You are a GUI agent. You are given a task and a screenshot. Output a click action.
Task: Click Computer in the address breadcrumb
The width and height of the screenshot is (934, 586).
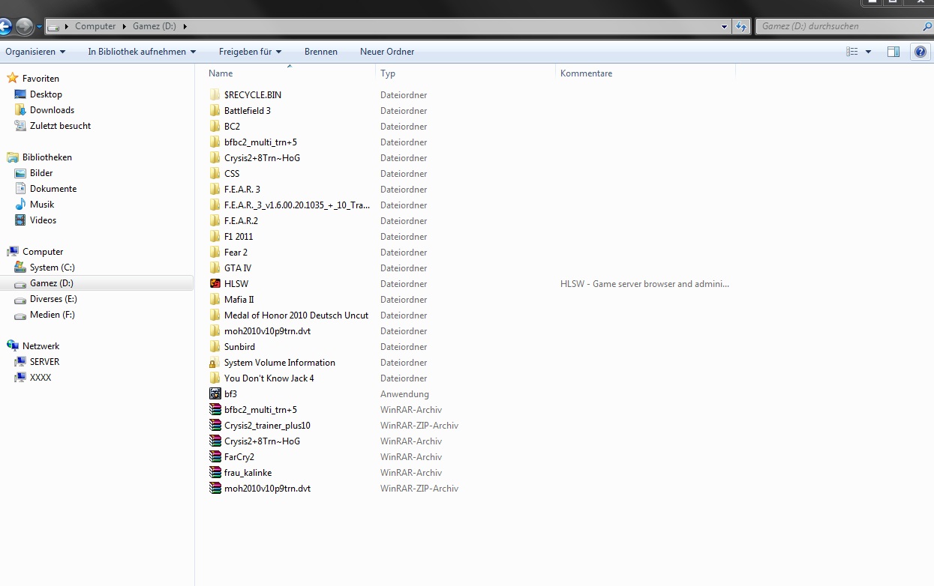click(95, 26)
